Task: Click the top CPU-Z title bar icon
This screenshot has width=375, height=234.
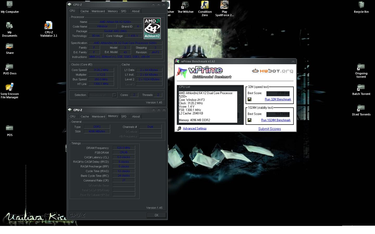Action: tap(70, 4)
